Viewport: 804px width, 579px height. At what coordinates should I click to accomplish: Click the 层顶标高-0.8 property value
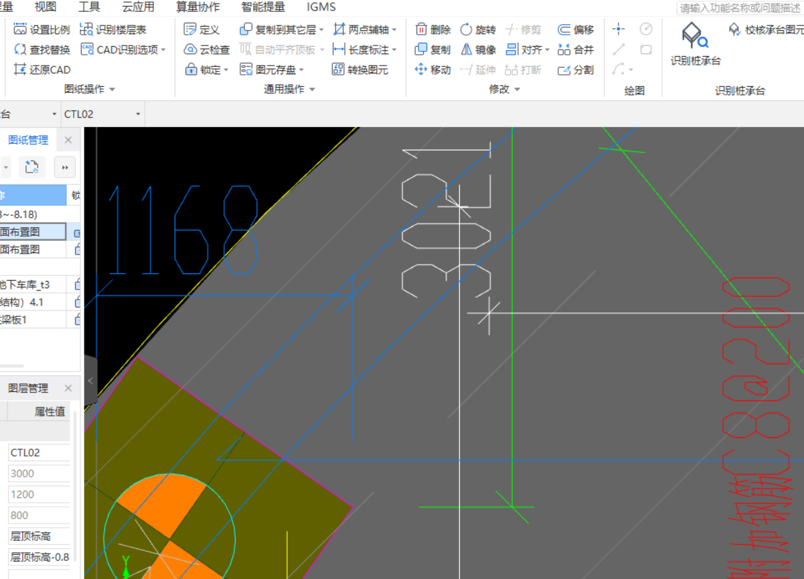point(39,557)
